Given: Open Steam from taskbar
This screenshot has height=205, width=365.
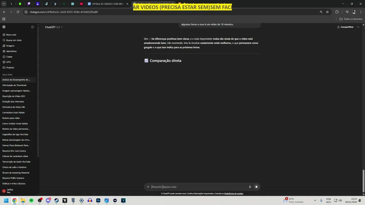Looking at the screenshot, I should pos(56,200).
